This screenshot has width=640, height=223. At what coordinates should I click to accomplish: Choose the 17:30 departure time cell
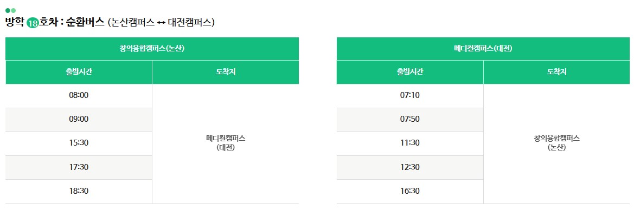click(x=79, y=167)
